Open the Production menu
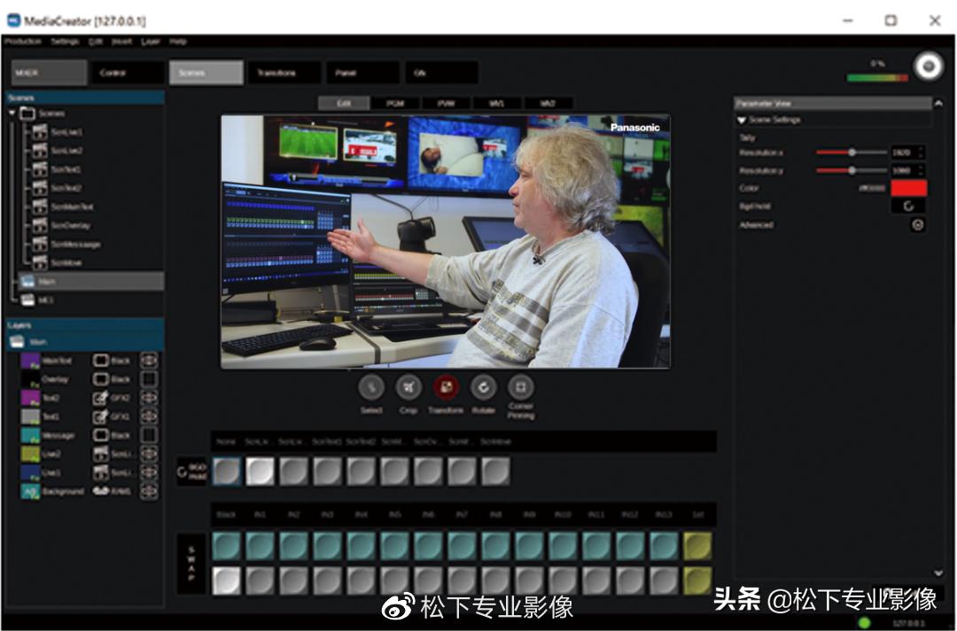Image resolution: width=957 pixels, height=631 pixels. (x=22, y=42)
